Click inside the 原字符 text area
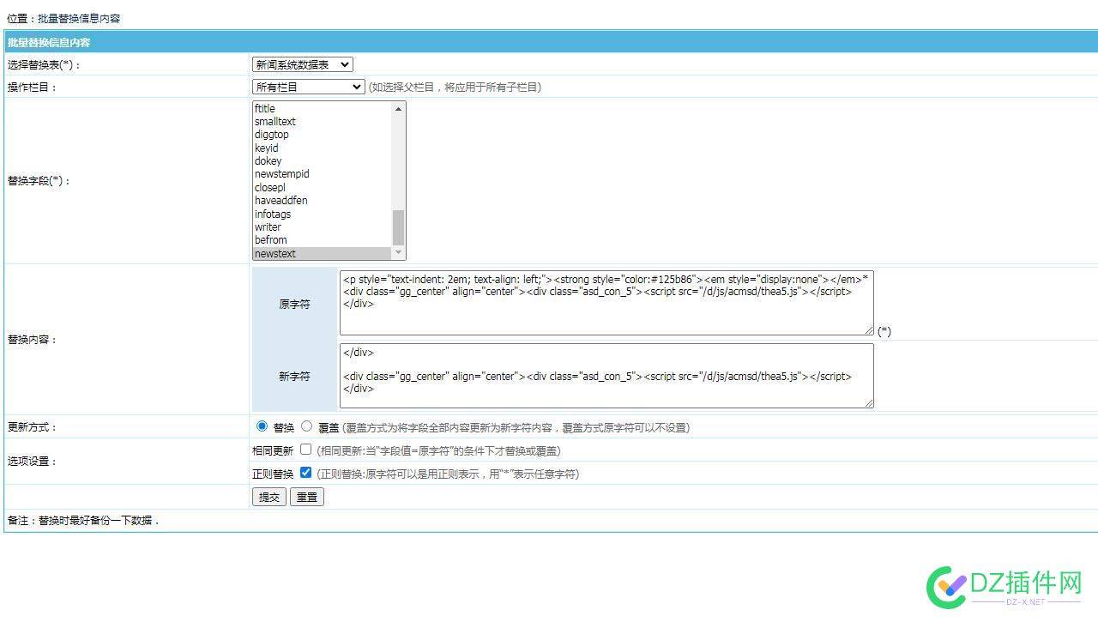The image size is (1098, 622). coord(606,303)
